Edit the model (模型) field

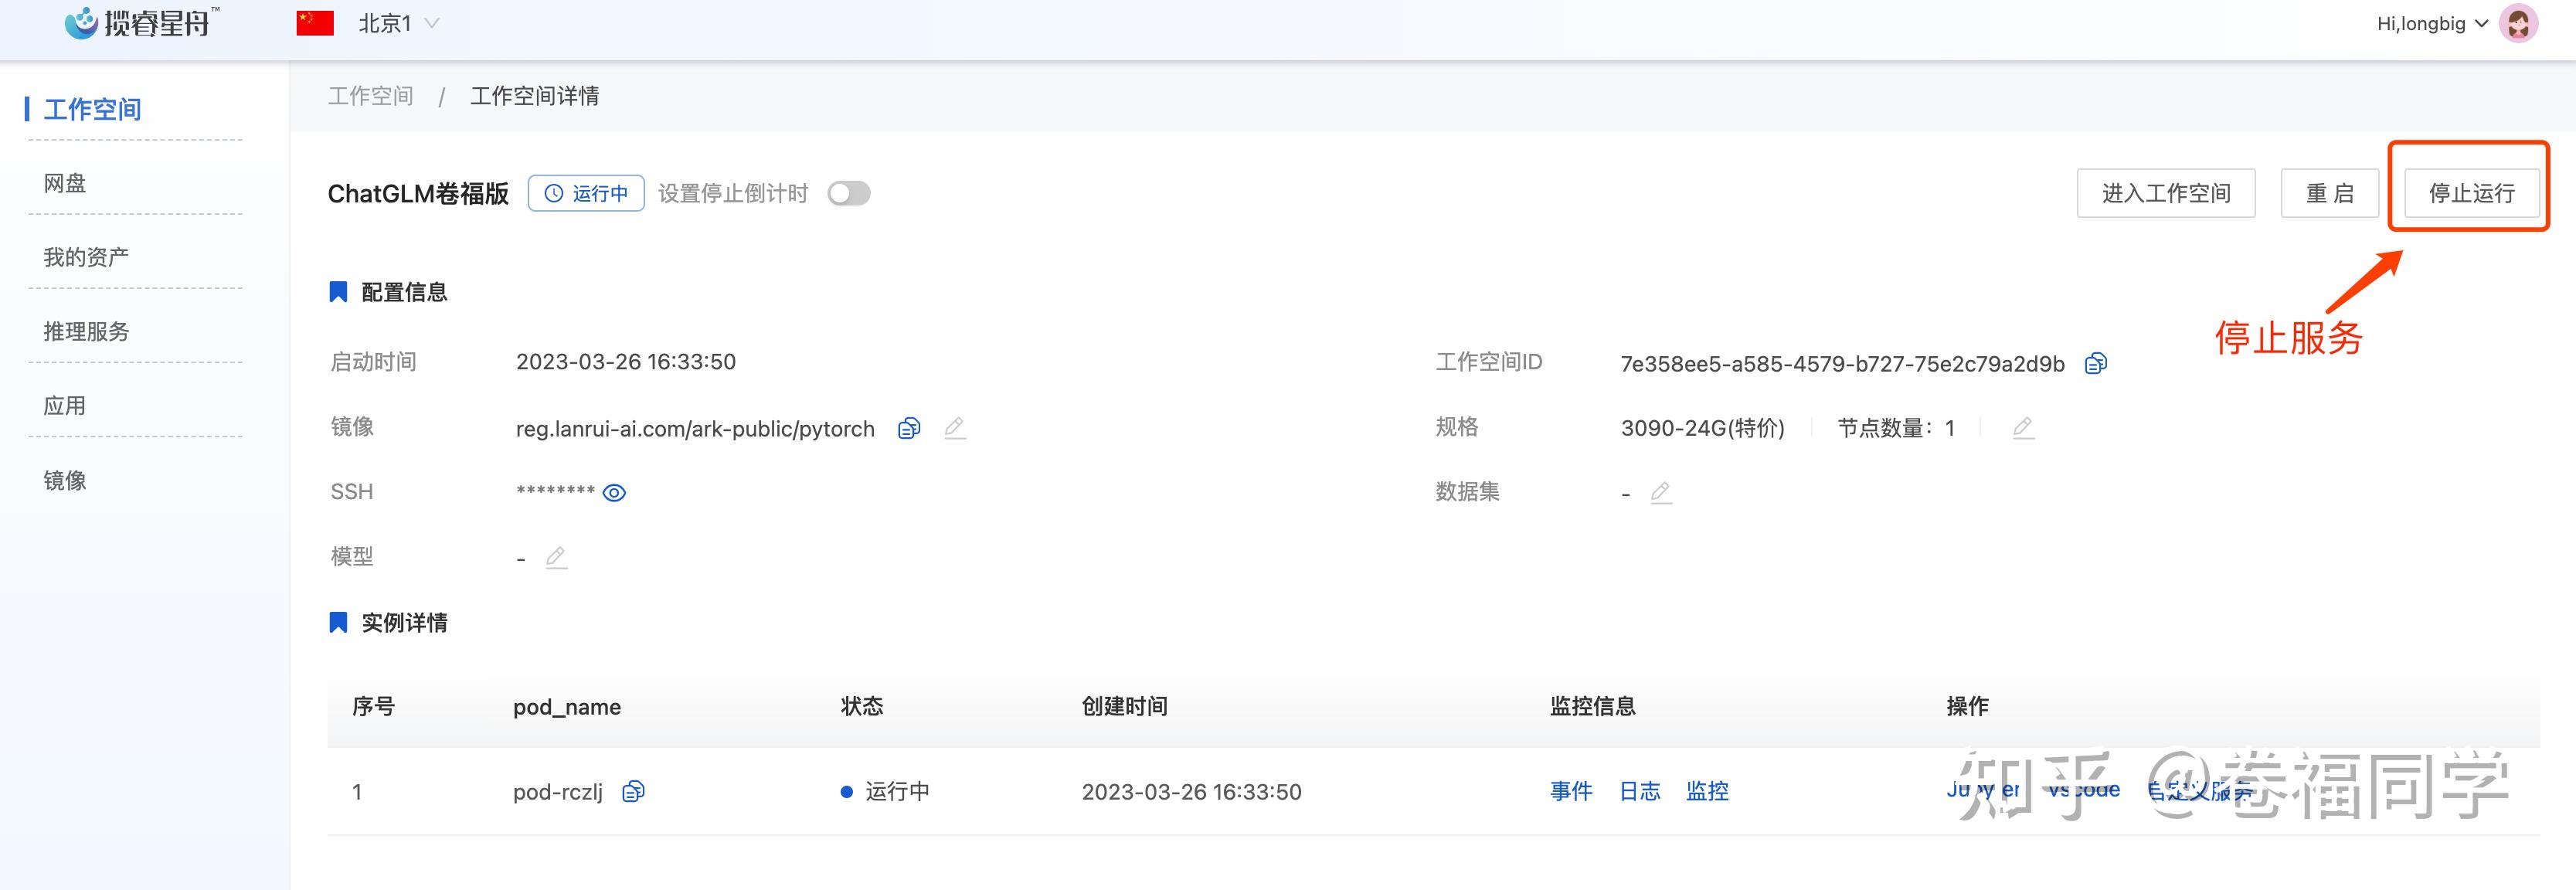[556, 557]
